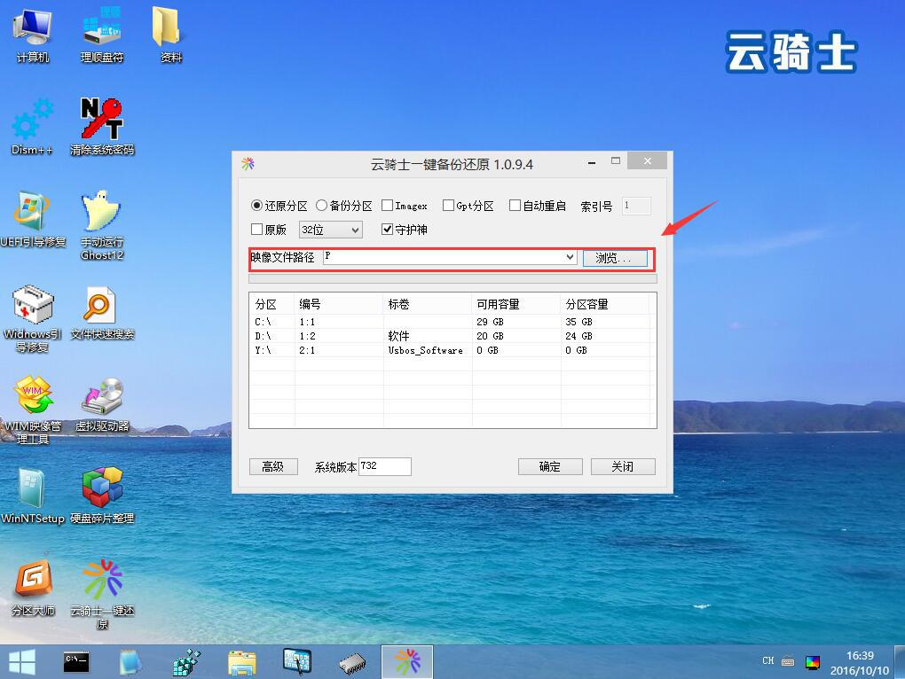The height and width of the screenshot is (679, 905).
Task: Launch 文件快速搜索 from the desktop
Action: (x=100, y=306)
